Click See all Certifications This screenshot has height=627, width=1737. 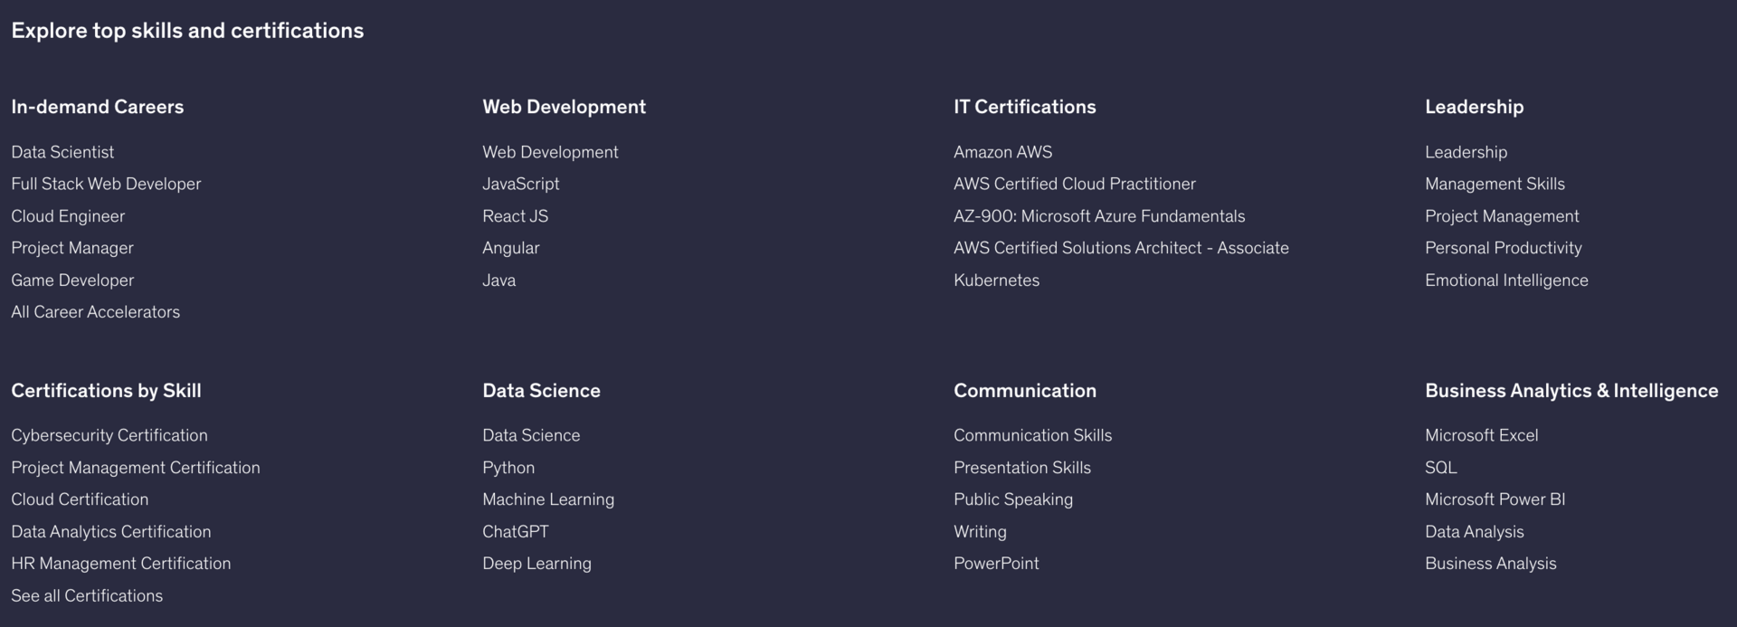87,595
